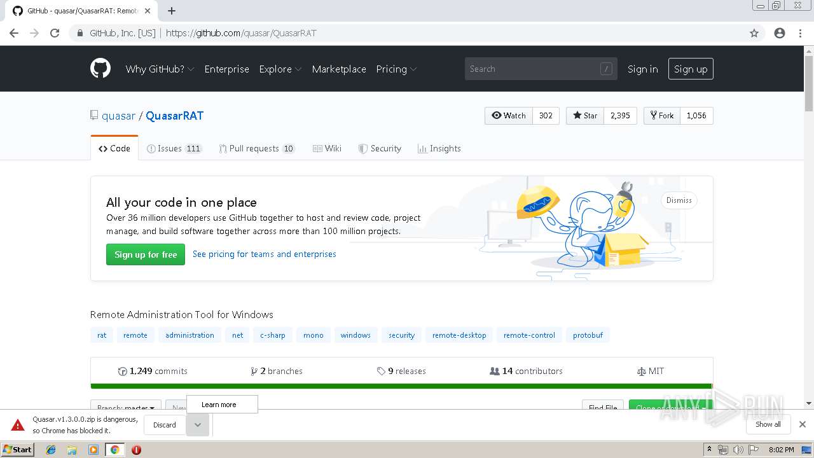Image resolution: width=814 pixels, height=458 pixels.
Task: Select the remote-control topic tag
Action: click(x=529, y=335)
